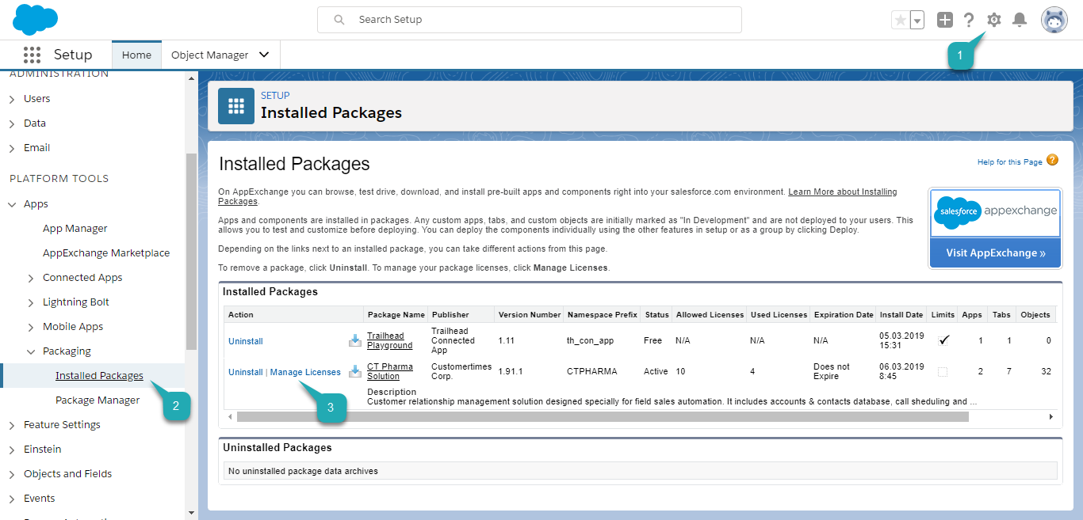Viewport: 1083px width, 520px height.
Task: Click the Search Setup input field
Action: pyautogui.click(x=529, y=20)
